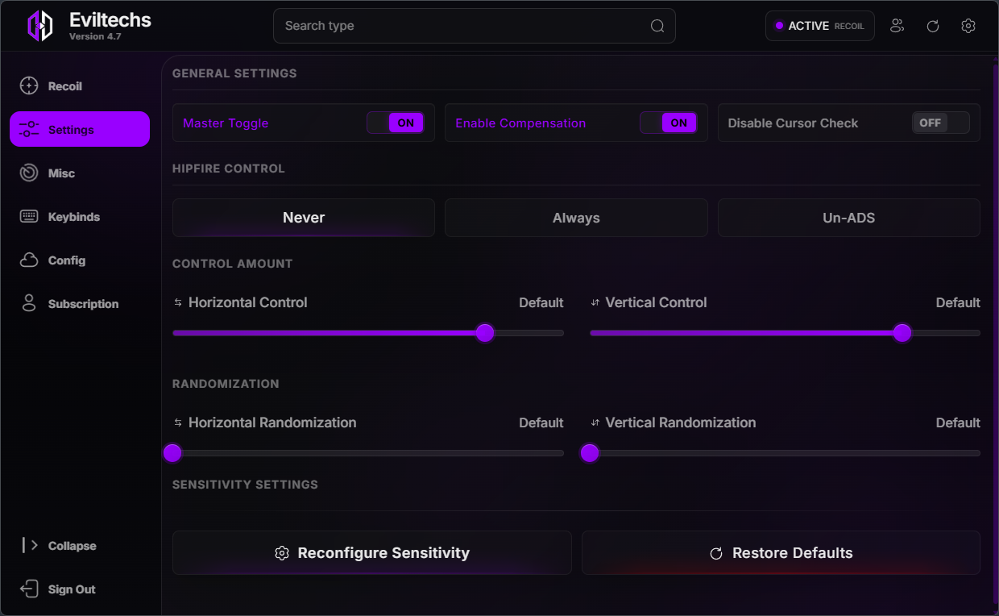Turn off the Master Toggle switch
Screen dimensions: 999x616
click(396, 123)
